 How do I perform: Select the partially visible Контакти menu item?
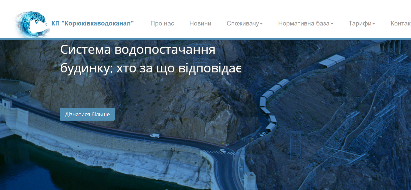coord(400,23)
